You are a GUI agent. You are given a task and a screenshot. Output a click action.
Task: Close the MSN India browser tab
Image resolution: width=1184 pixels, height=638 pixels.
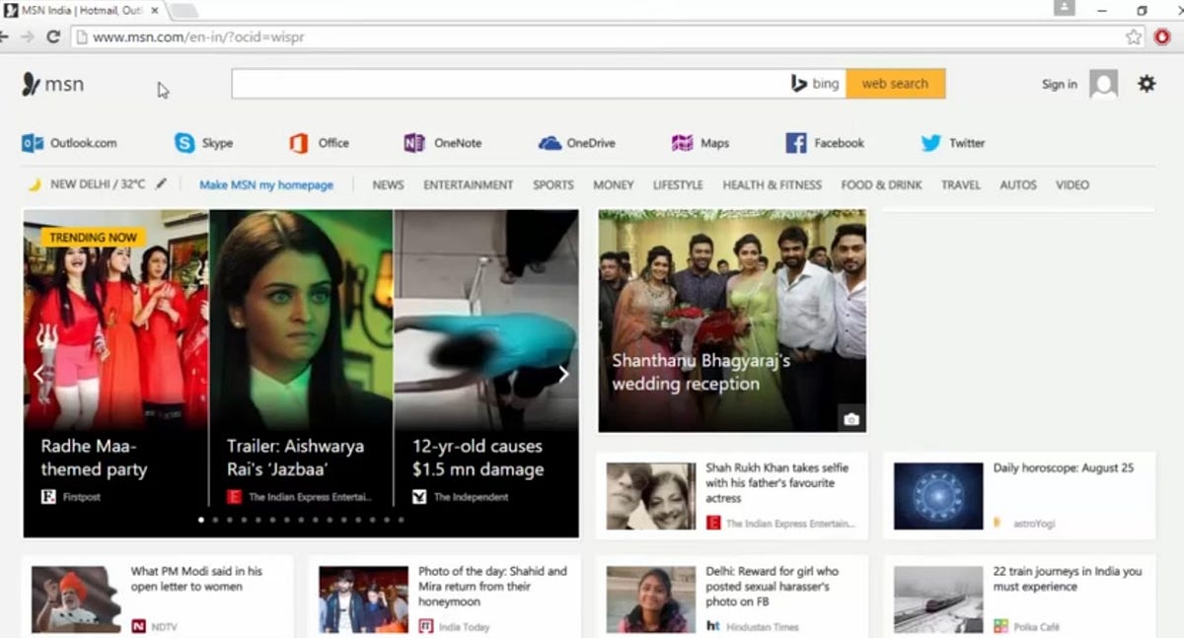tap(155, 10)
